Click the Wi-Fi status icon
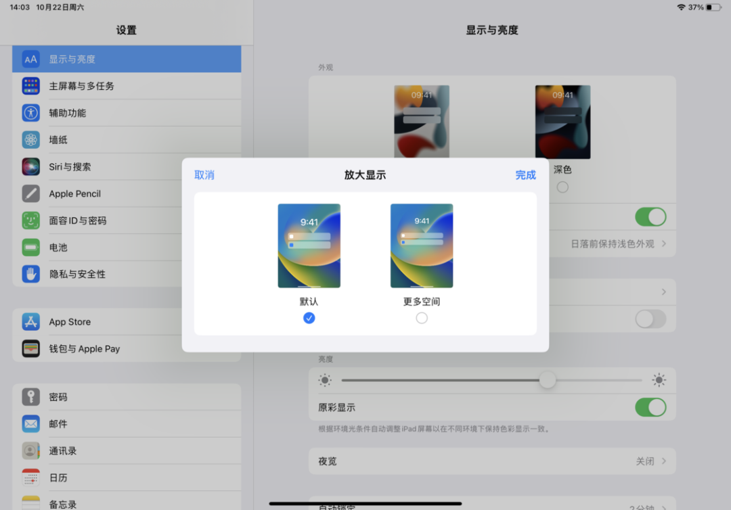This screenshot has width=731, height=510. click(x=681, y=7)
